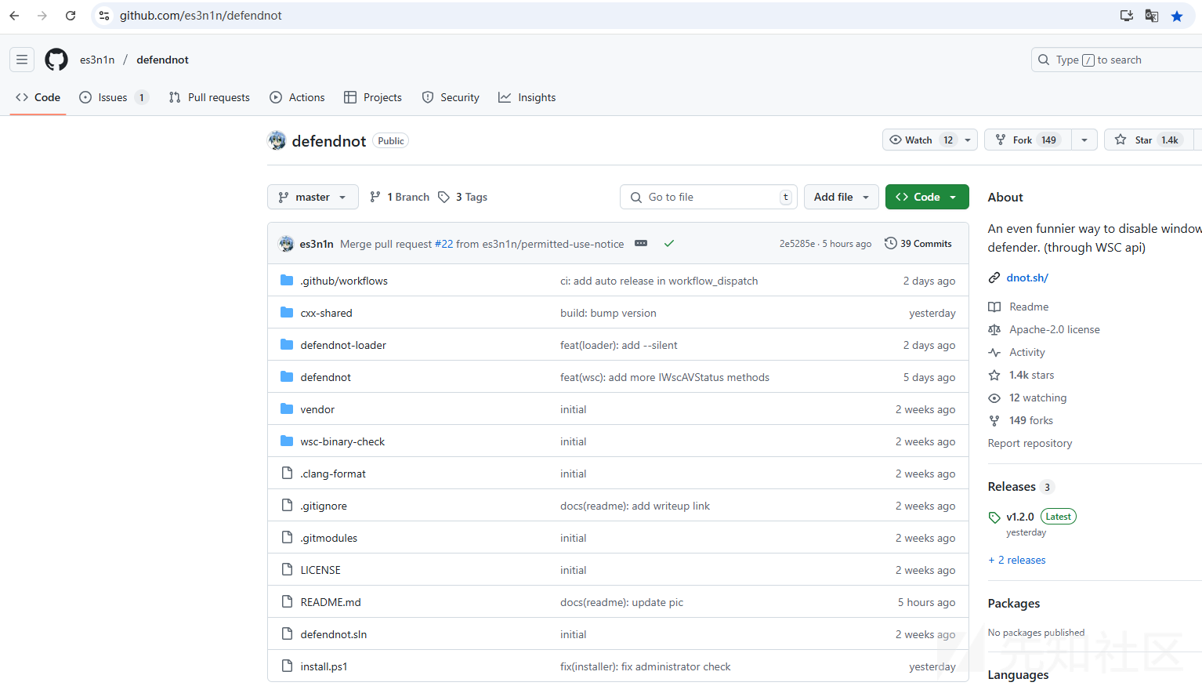Screen dimensions: 1202x686
Task: Focus the Type / to search field
Action: tap(1117, 60)
